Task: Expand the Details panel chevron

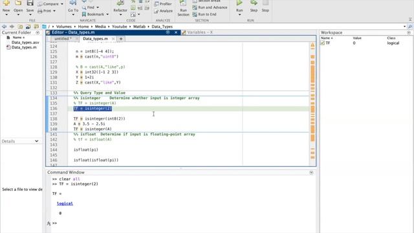Action: [x=36, y=141]
